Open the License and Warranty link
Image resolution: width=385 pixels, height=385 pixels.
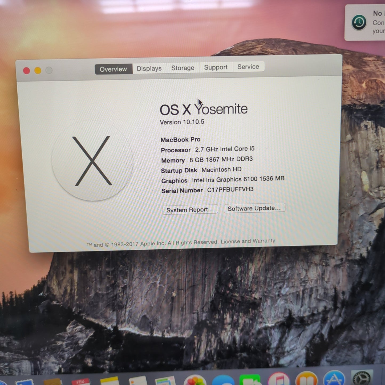[x=248, y=241]
